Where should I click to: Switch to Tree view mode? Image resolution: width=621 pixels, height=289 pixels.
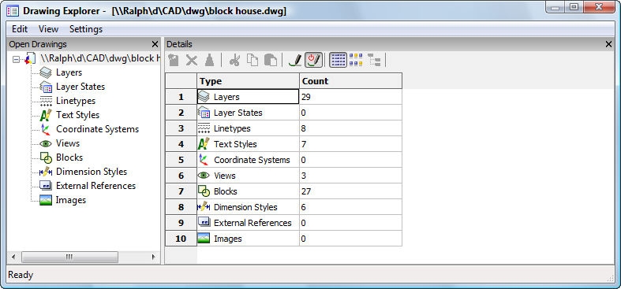tap(374, 60)
